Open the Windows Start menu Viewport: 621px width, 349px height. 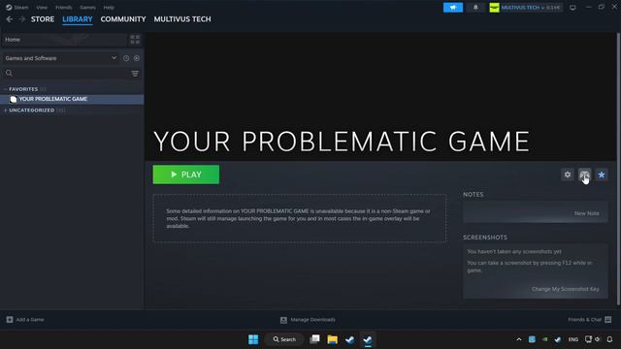tap(253, 339)
